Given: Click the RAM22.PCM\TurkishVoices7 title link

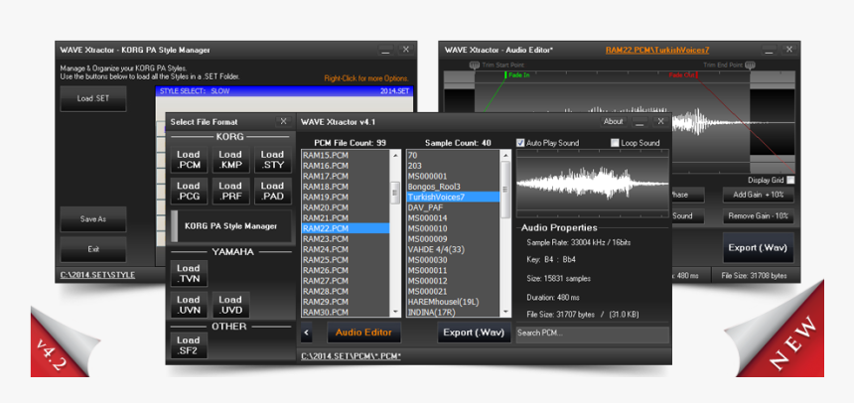Looking at the screenshot, I should tap(657, 50).
